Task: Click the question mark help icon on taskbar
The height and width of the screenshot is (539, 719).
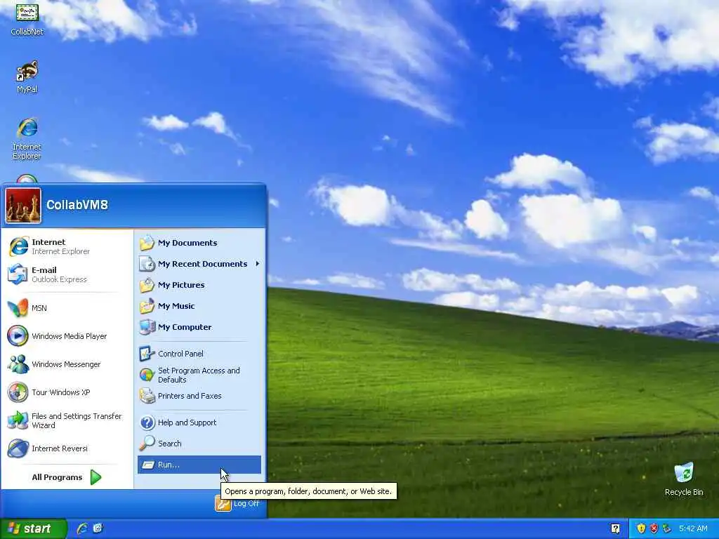Action: pos(616,528)
